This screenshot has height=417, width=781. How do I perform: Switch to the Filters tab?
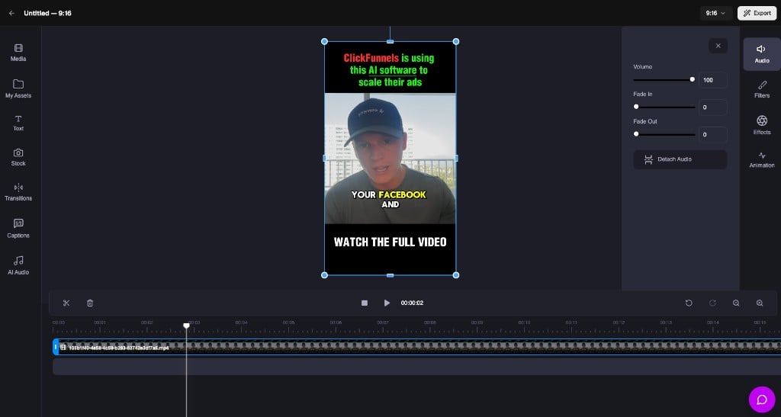tap(762, 89)
